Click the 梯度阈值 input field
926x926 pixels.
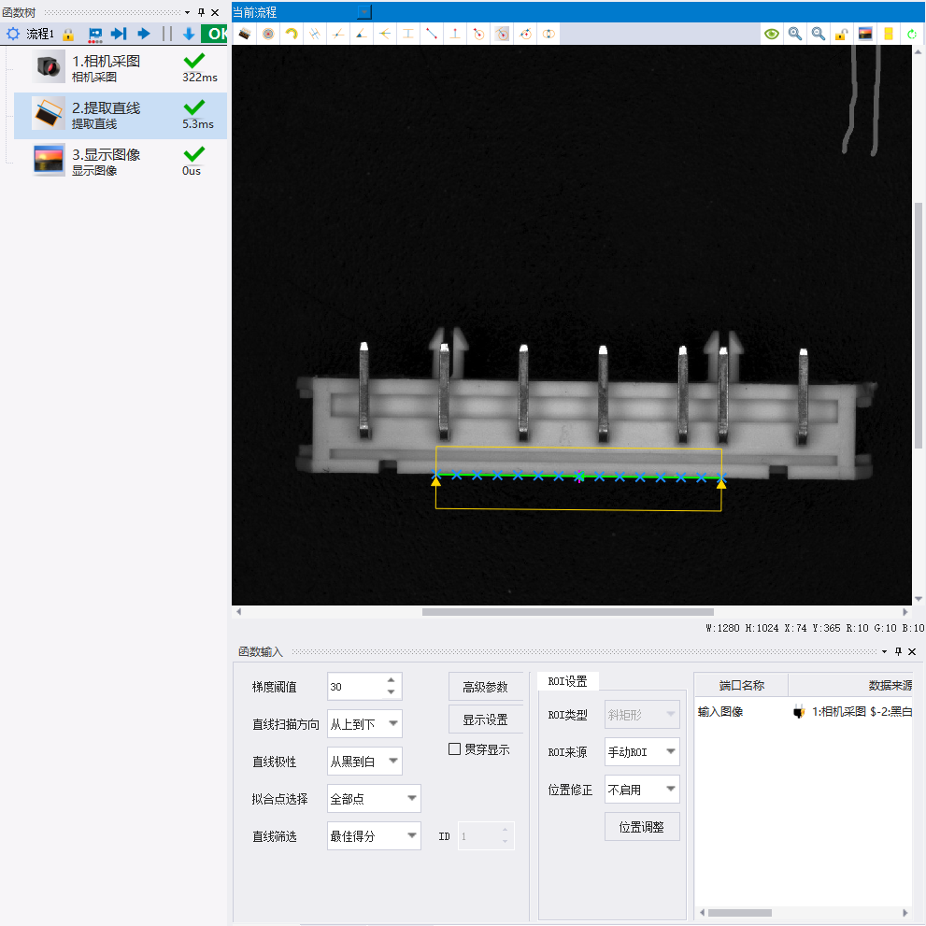coord(357,686)
